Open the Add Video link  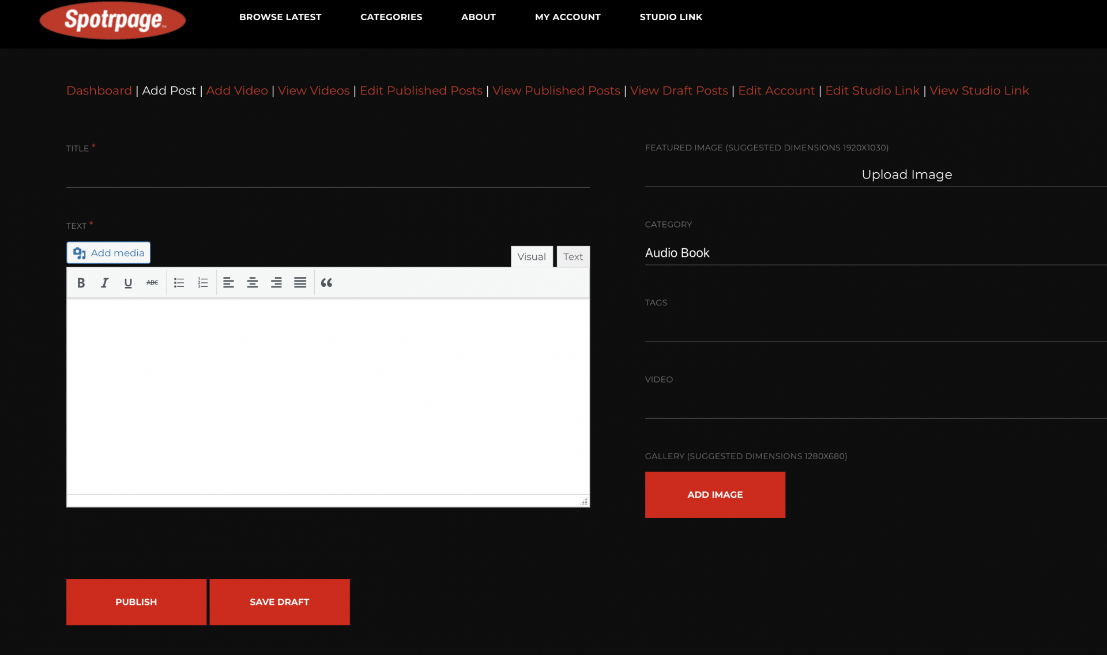(237, 90)
